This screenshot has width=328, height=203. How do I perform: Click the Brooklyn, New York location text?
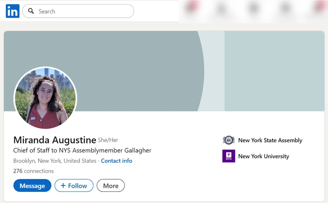pyautogui.click(x=55, y=161)
